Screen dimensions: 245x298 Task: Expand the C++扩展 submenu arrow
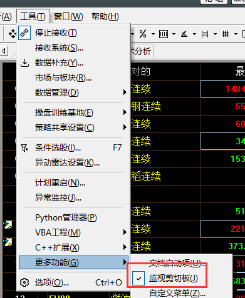click(x=125, y=247)
